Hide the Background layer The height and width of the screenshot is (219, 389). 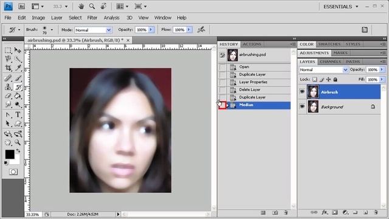(x=302, y=106)
